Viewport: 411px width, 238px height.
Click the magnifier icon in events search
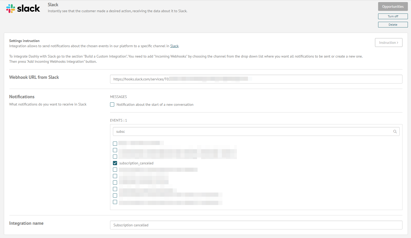click(395, 131)
